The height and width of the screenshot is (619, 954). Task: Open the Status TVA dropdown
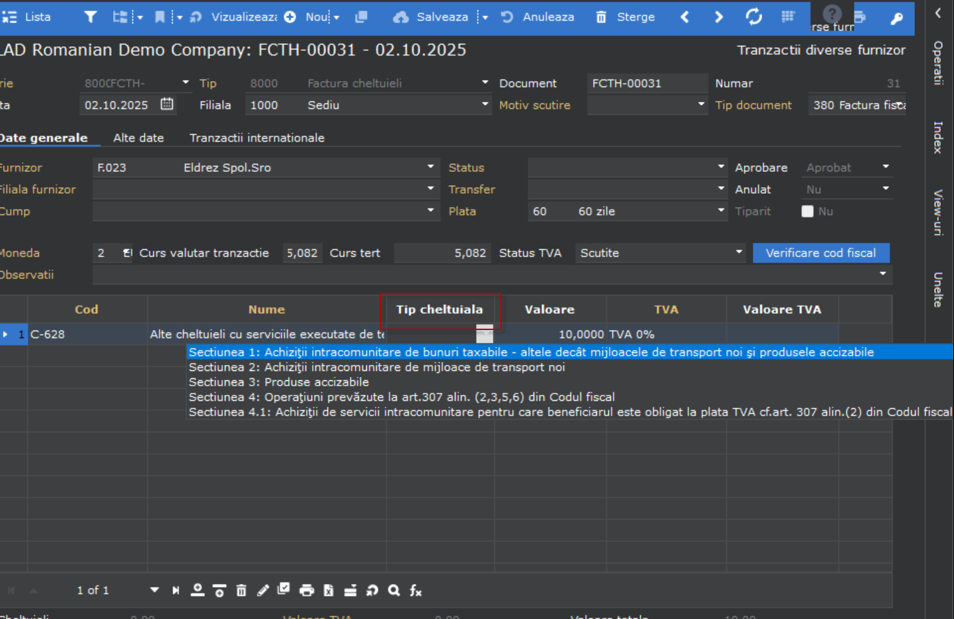pos(738,253)
